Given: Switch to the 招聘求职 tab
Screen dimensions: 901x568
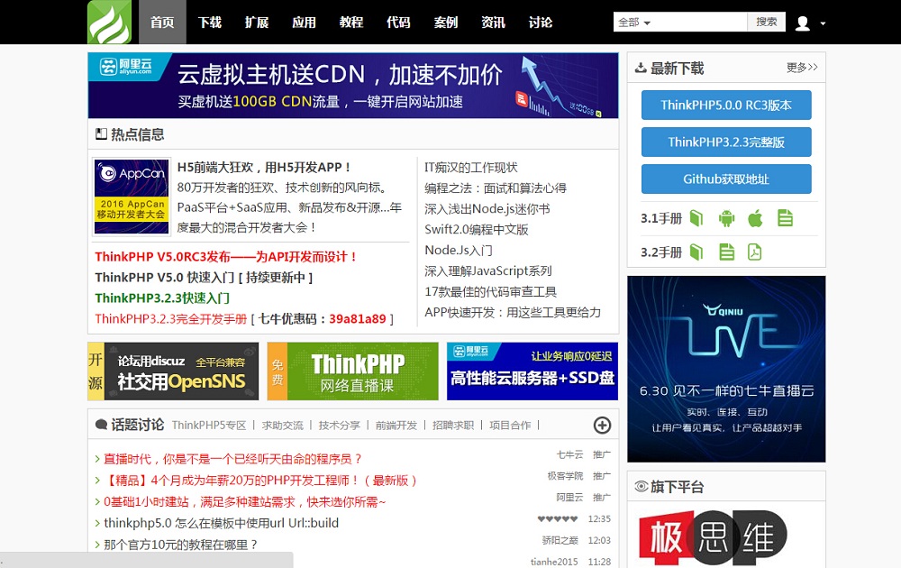Looking at the screenshot, I should tap(453, 426).
